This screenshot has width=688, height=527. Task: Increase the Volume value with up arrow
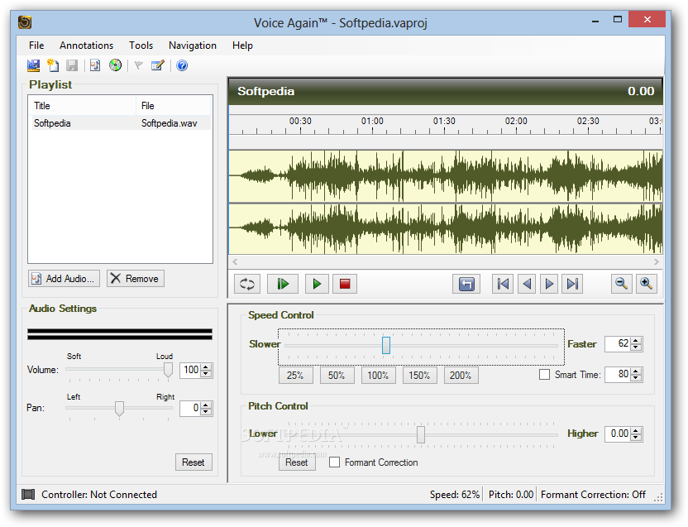tap(206, 367)
